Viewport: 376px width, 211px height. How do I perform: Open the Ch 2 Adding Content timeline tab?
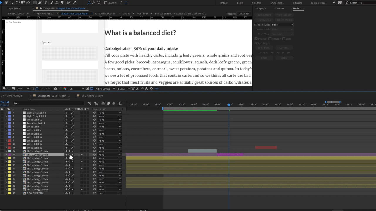(92, 96)
